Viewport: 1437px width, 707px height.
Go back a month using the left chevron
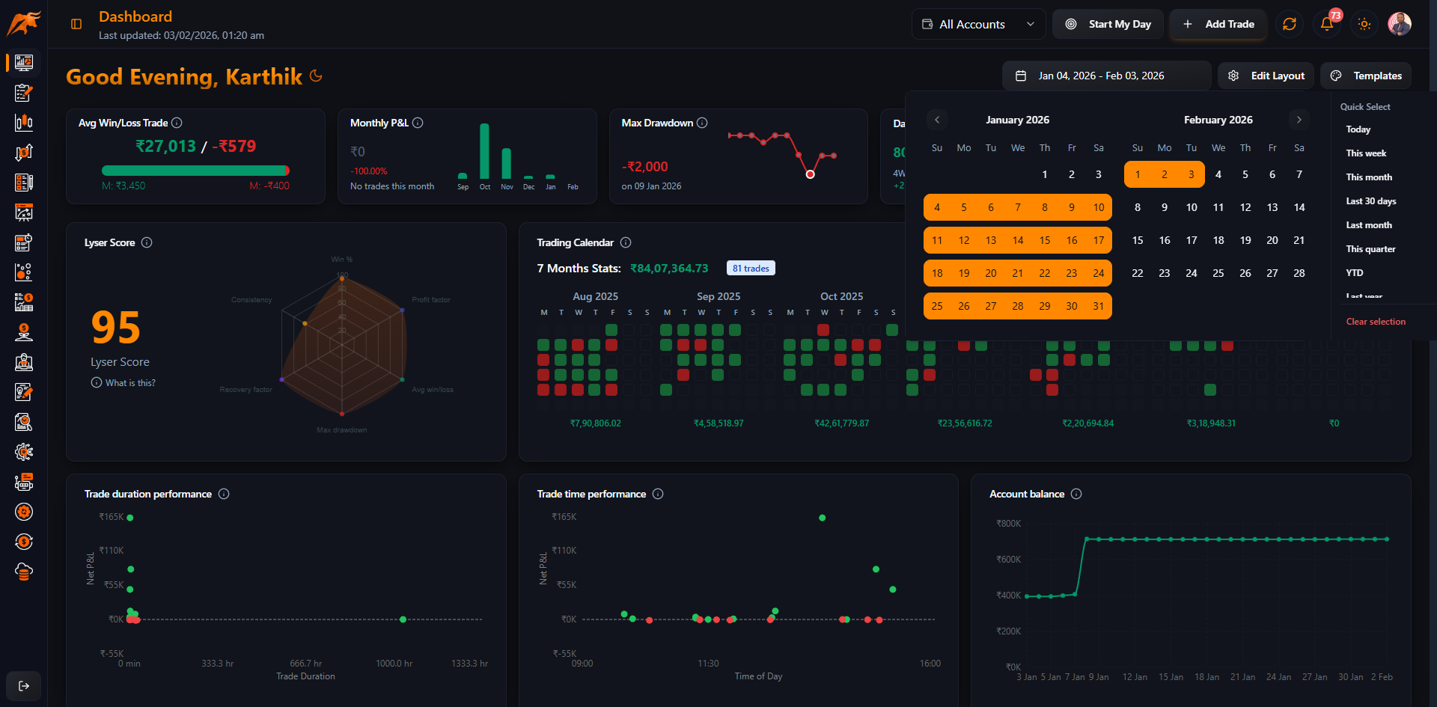click(937, 120)
